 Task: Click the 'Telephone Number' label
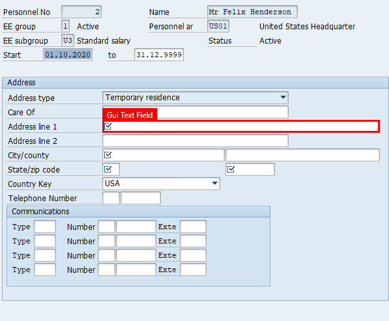tap(42, 199)
